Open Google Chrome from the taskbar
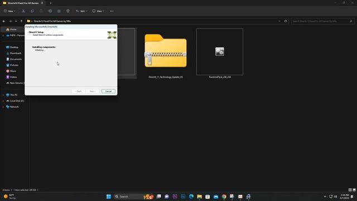 tap(224, 197)
